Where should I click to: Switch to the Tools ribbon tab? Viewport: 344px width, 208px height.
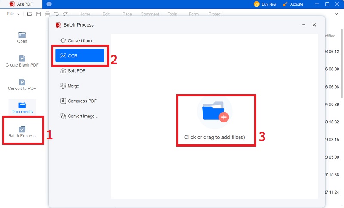click(x=172, y=14)
